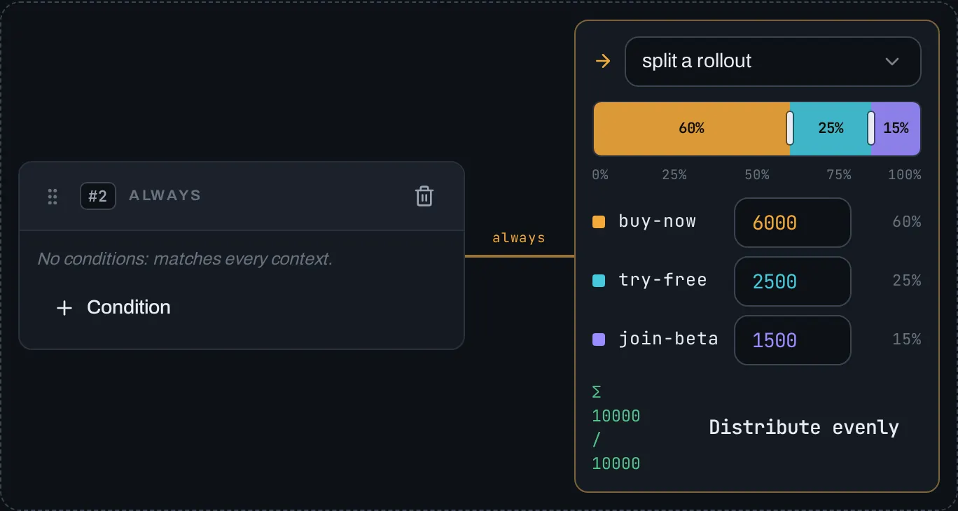Click the plus icon next to Condition
The image size is (958, 511).
click(x=64, y=308)
